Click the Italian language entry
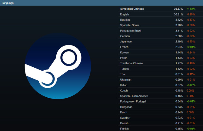Viewport: 203px width, 131px height. tap(161, 85)
